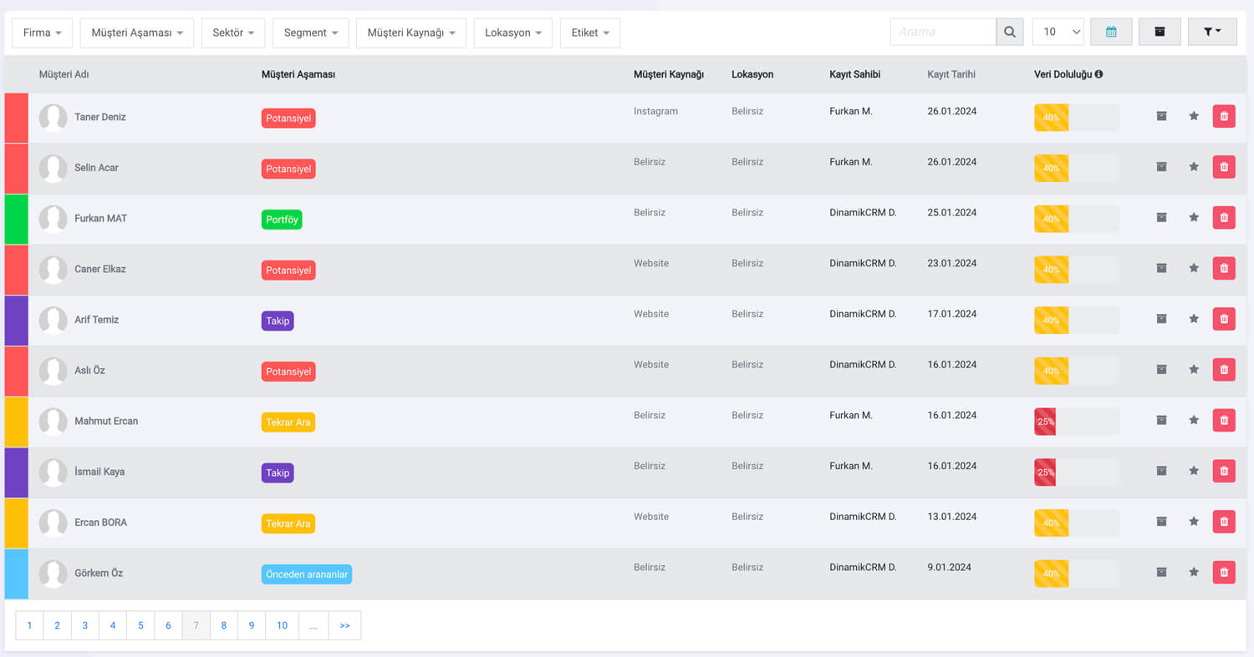Sort by Müşteri Adı column
1254x657 pixels.
click(x=64, y=74)
